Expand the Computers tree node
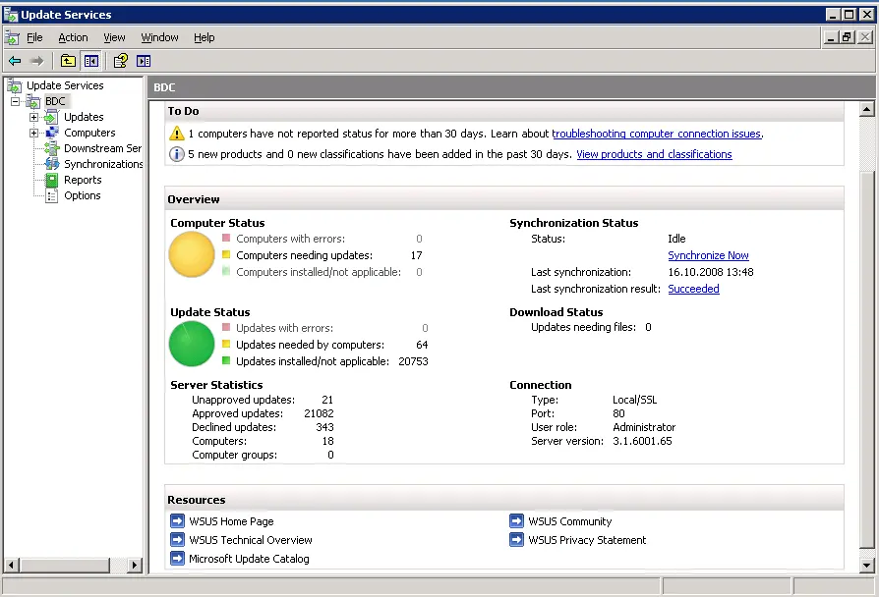879x597 pixels. 33,133
